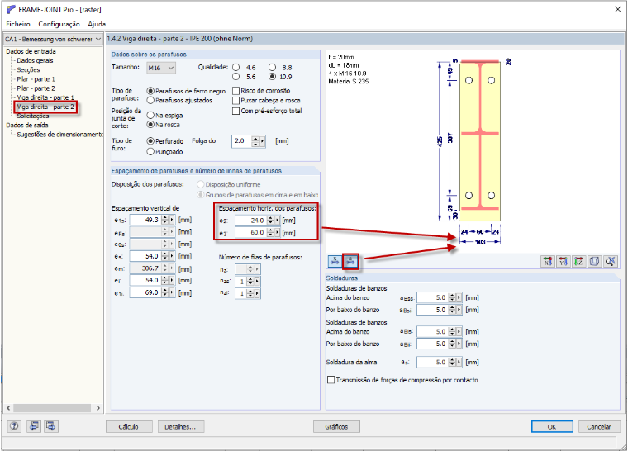Click the aBis weld stepper

tap(452, 331)
